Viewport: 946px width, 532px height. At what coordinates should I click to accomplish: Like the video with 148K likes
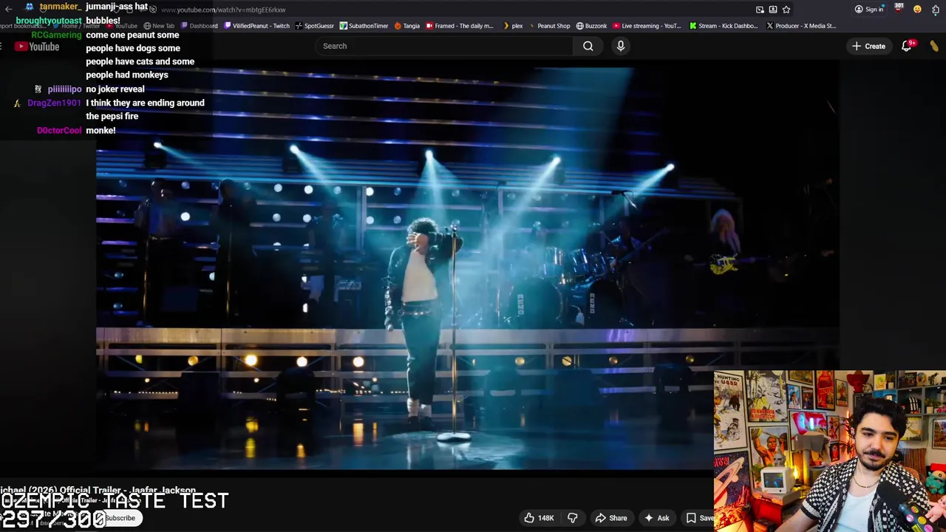tap(539, 518)
